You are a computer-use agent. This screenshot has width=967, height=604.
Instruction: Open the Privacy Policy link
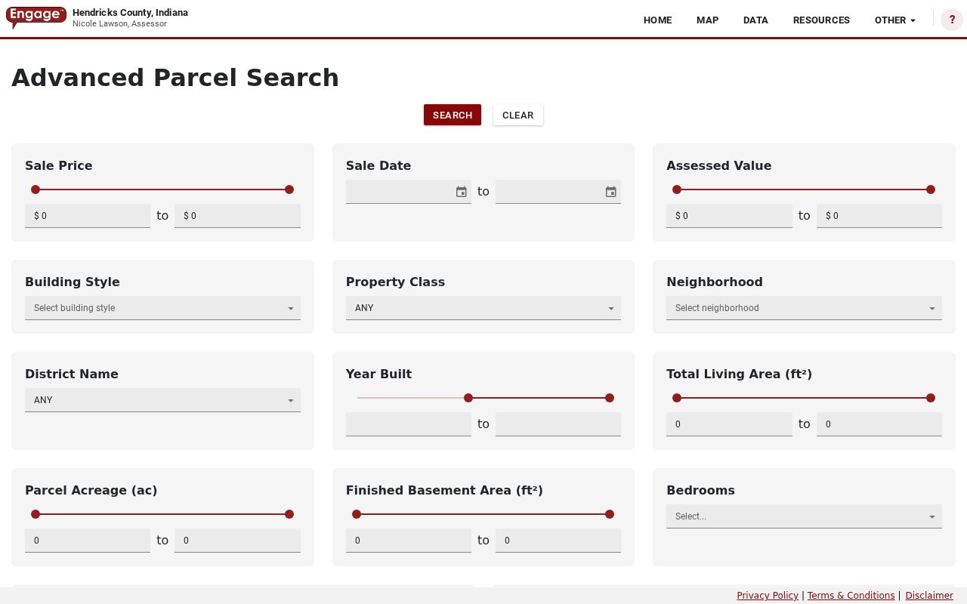[768, 596]
